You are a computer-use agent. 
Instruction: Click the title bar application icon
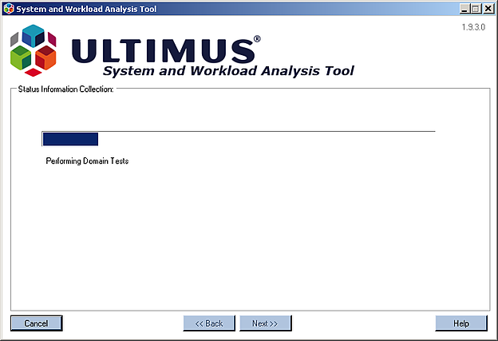(x=9, y=9)
